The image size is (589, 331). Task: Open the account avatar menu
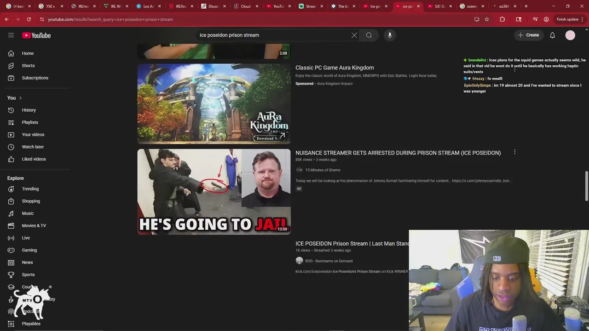pyautogui.click(x=570, y=35)
